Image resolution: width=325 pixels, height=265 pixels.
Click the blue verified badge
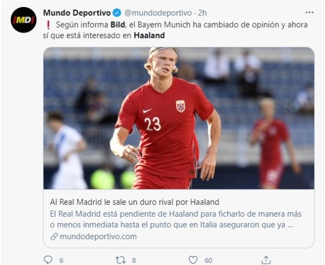pos(117,13)
